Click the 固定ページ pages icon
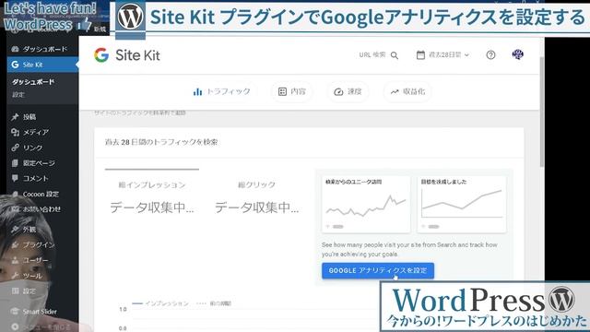590x332 pixels. click(x=15, y=163)
